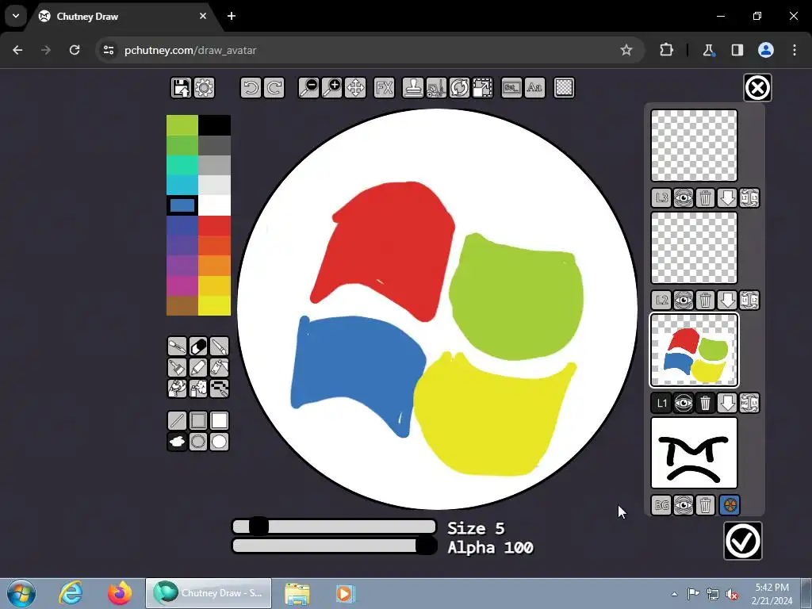Undo the last stroke
This screenshot has height=609, width=812.
pos(251,87)
